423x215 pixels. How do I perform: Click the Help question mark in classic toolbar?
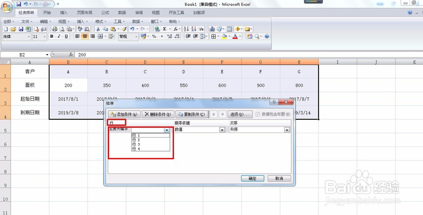(x=267, y=36)
